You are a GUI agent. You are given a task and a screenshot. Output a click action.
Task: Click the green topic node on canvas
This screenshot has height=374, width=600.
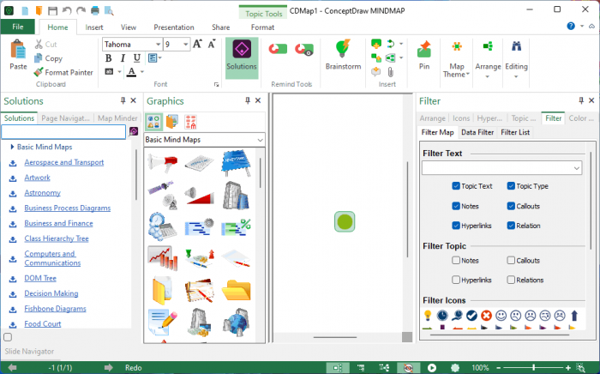(x=345, y=222)
